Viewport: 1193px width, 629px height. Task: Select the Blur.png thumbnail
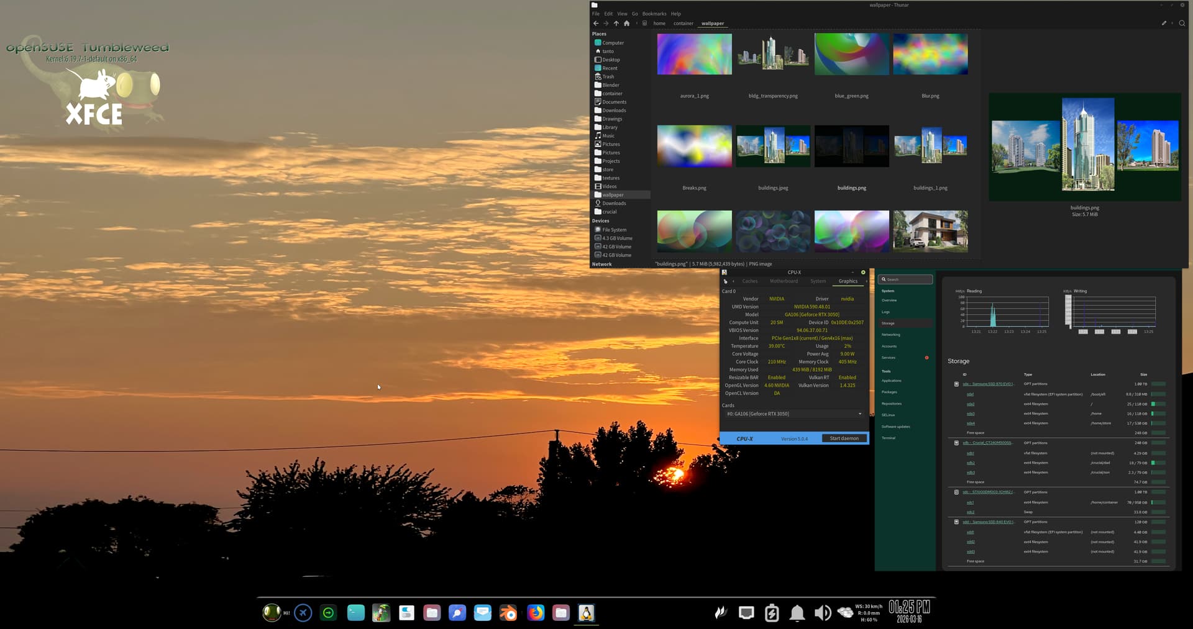click(x=930, y=55)
